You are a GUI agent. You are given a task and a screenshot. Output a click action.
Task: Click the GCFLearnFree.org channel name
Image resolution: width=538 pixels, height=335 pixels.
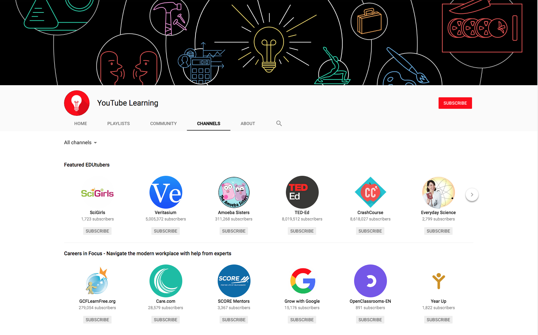pyautogui.click(x=98, y=301)
